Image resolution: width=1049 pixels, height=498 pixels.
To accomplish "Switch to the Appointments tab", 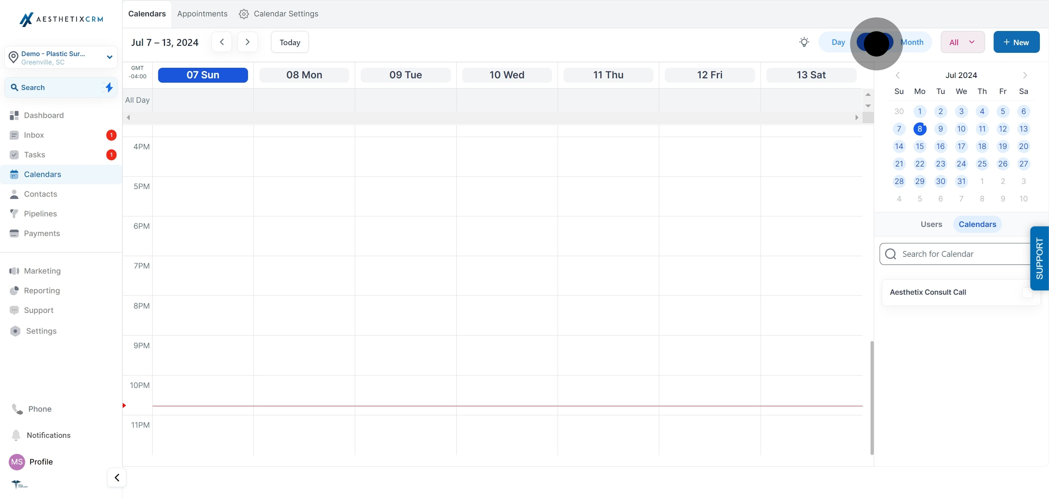I will point(202,14).
